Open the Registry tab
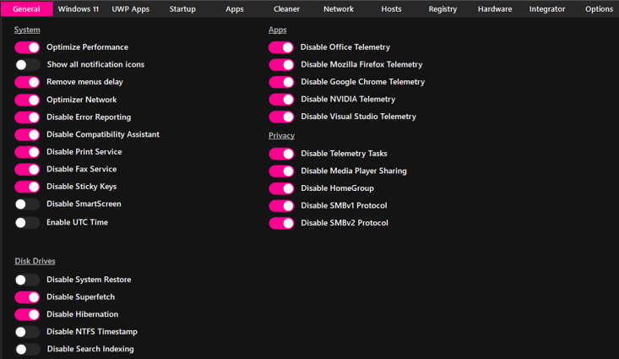Viewport: 619px width, 359px height. coord(443,9)
